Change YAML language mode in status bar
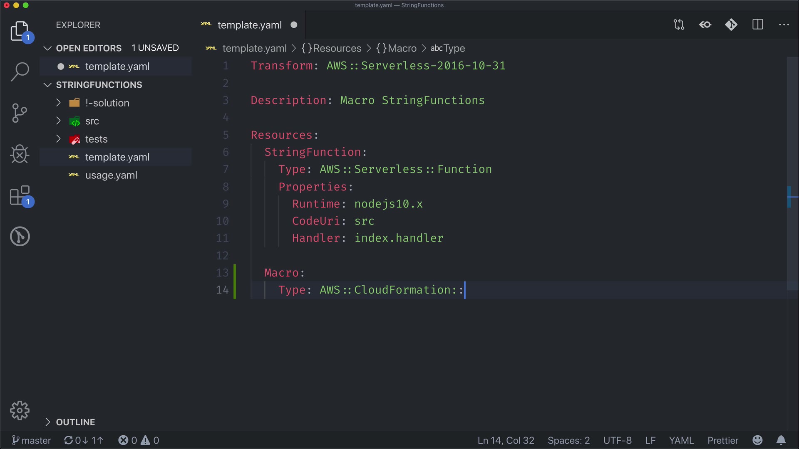The height and width of the screenshot is (449, 799). pos(681,440)
